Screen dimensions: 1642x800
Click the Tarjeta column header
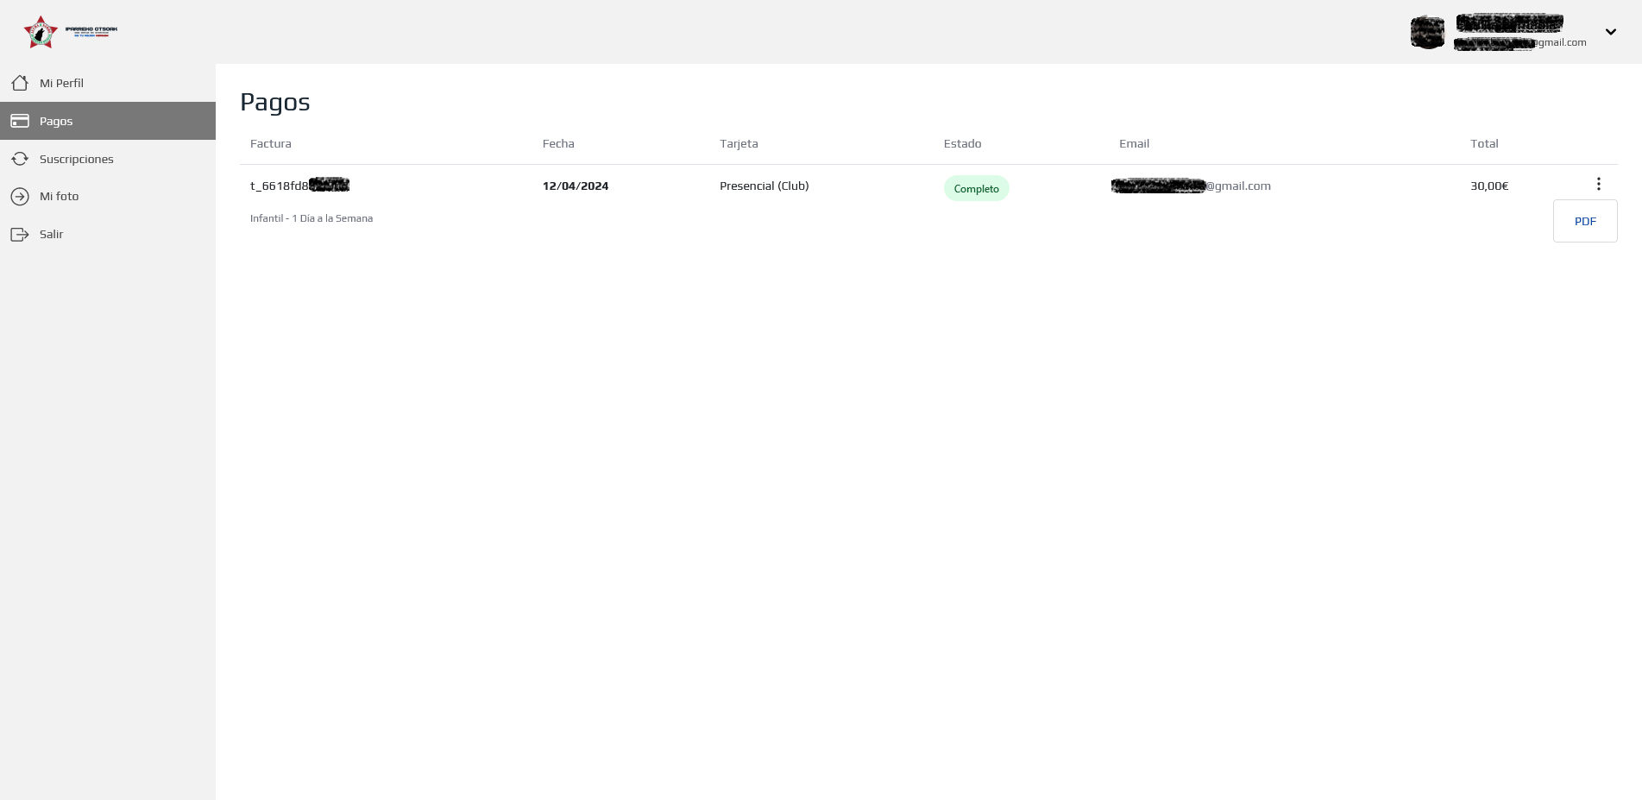739,144
